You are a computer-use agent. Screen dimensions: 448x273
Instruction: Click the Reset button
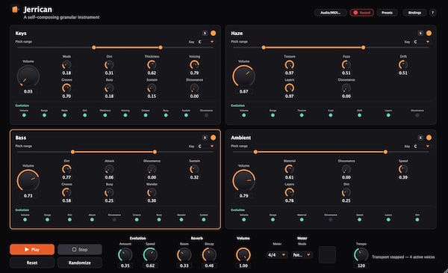[x=32, y=263]
